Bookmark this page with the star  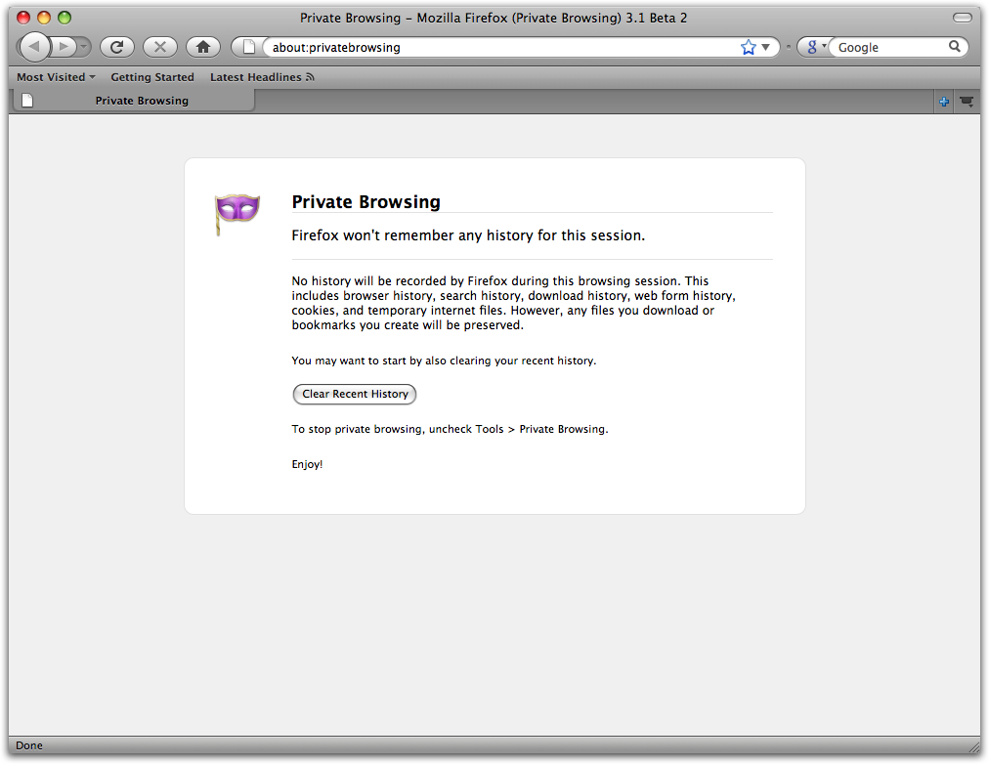click(748, 47)
